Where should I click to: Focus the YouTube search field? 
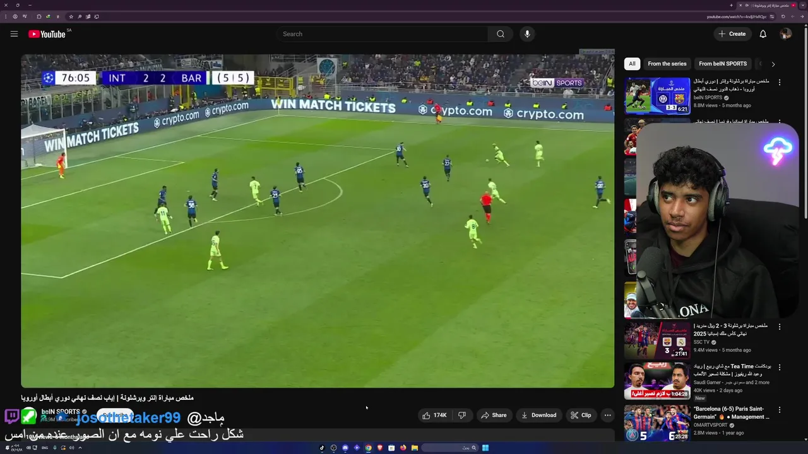pyautogui.click(x=382, y=34)
